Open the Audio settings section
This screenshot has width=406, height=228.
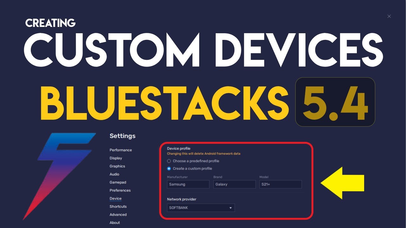pyautogui.click(x=115, y=174)
